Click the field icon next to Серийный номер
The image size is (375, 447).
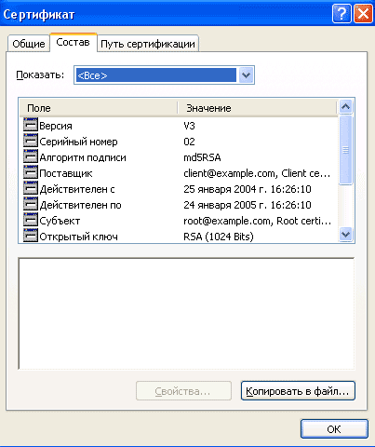click(31, 141)
